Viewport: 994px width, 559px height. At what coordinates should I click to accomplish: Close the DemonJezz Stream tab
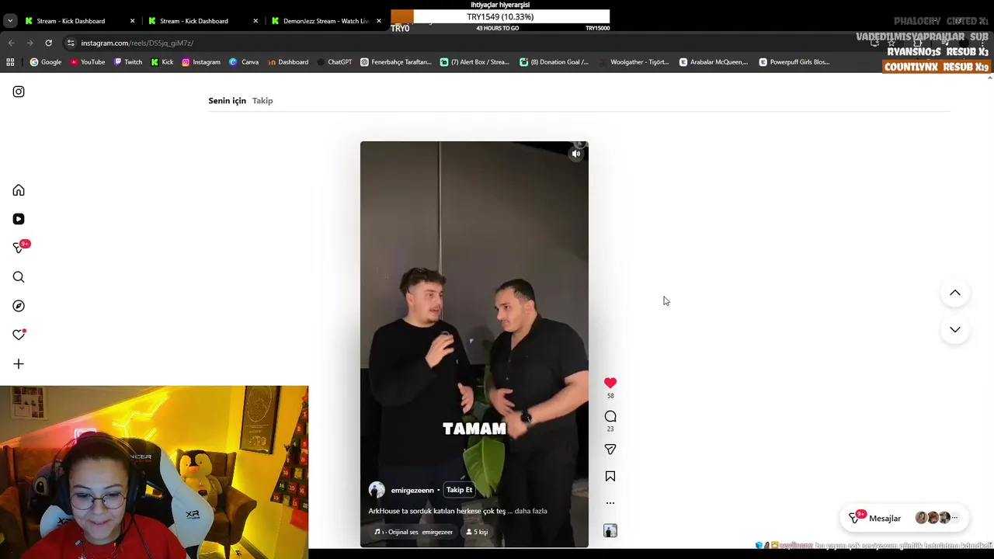click(379, 21)
